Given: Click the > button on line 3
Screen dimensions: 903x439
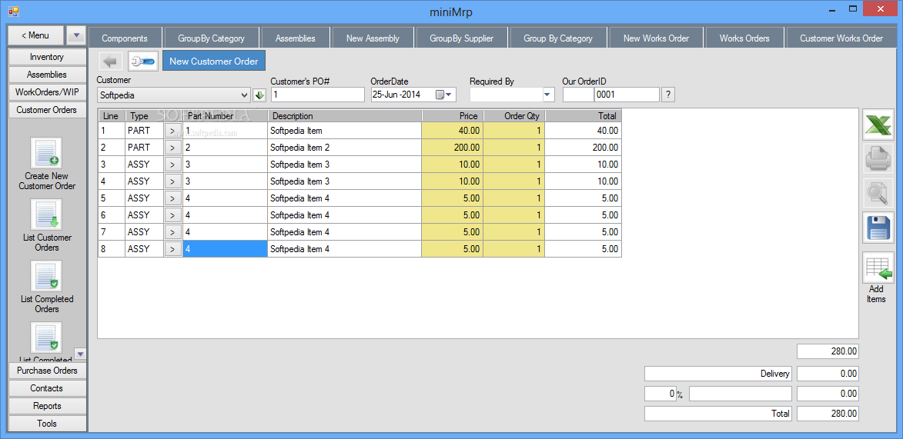Looking at the screenshot, I should [x=172, y=165].
